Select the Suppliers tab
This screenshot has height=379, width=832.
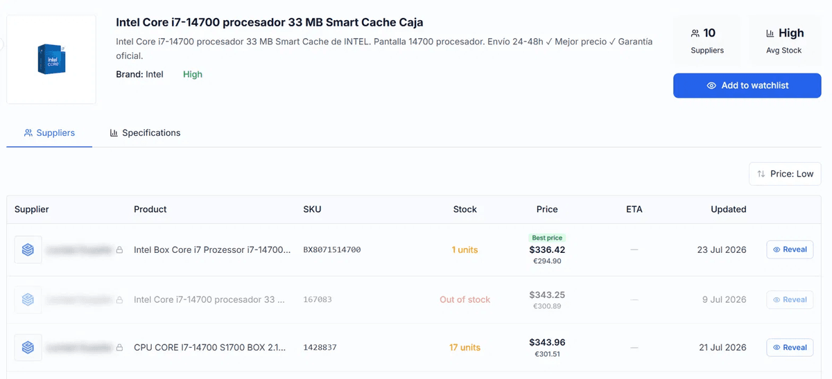pos(49,132)
